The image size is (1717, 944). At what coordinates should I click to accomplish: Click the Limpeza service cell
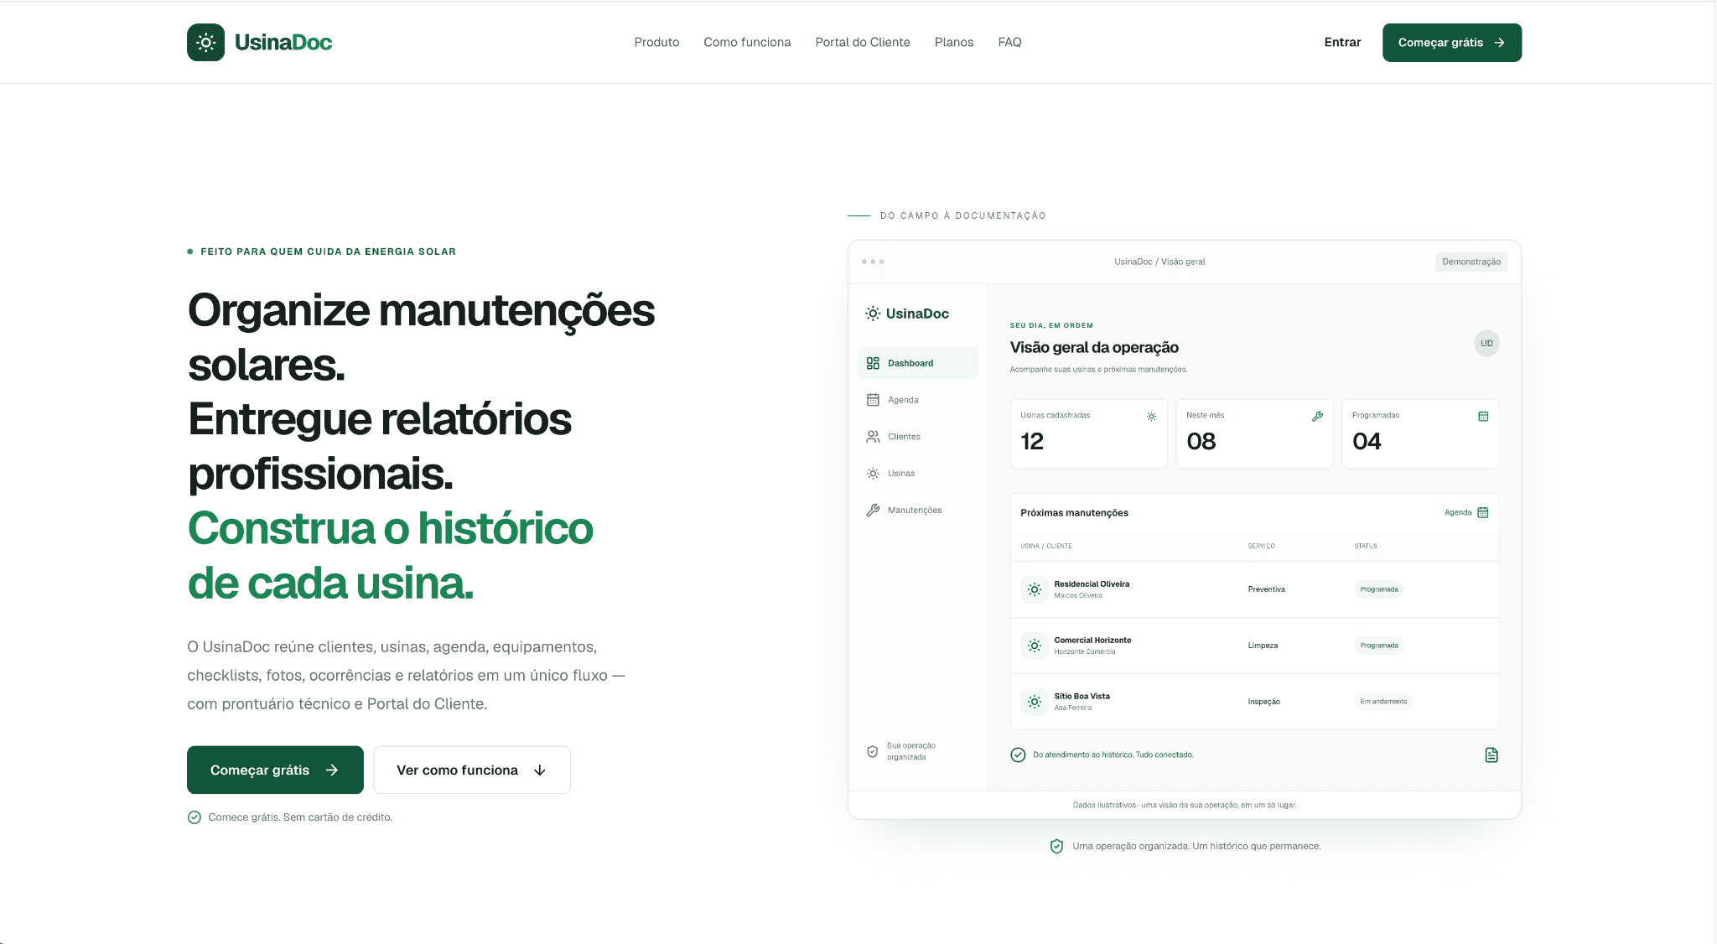[x=1263, y=646]
